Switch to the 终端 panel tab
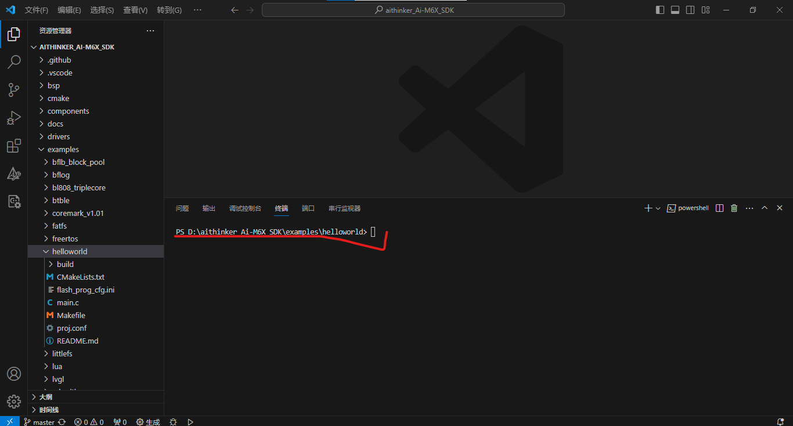The height and width of the screenshot is (426, 793). pyautogui.click(x=282, y=208)
